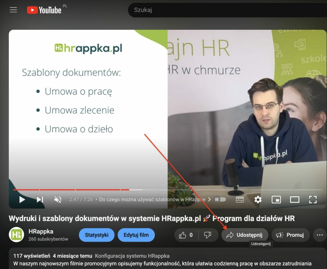
Task: Switch to miniplayer mode
Action: point(276,200)
